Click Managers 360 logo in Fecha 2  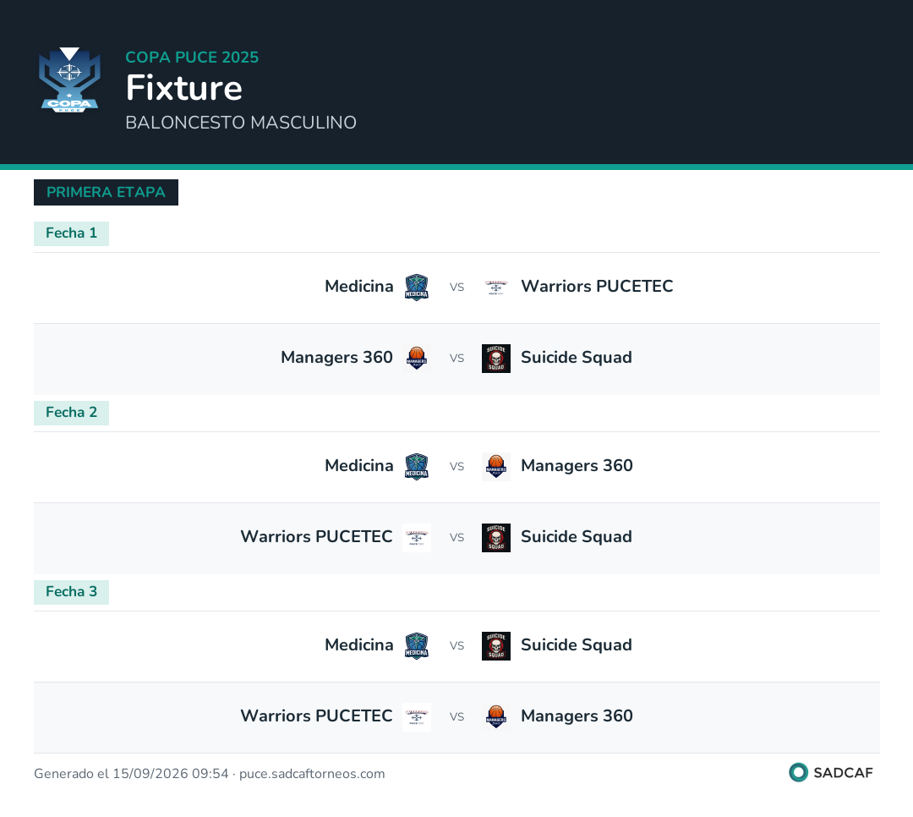pos(496,467)
